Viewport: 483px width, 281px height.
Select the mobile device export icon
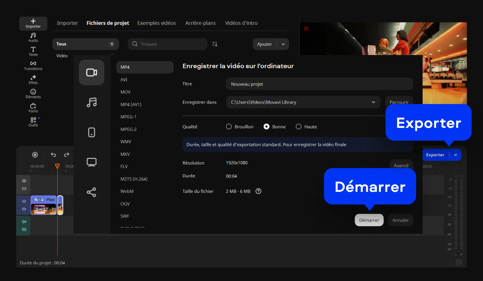click(x=91, y=132)
